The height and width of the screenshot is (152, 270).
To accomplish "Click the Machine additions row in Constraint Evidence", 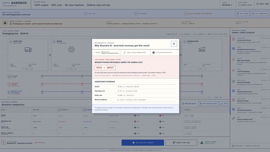I will (x=136, y=100).
